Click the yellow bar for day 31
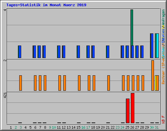 point(156,83)
